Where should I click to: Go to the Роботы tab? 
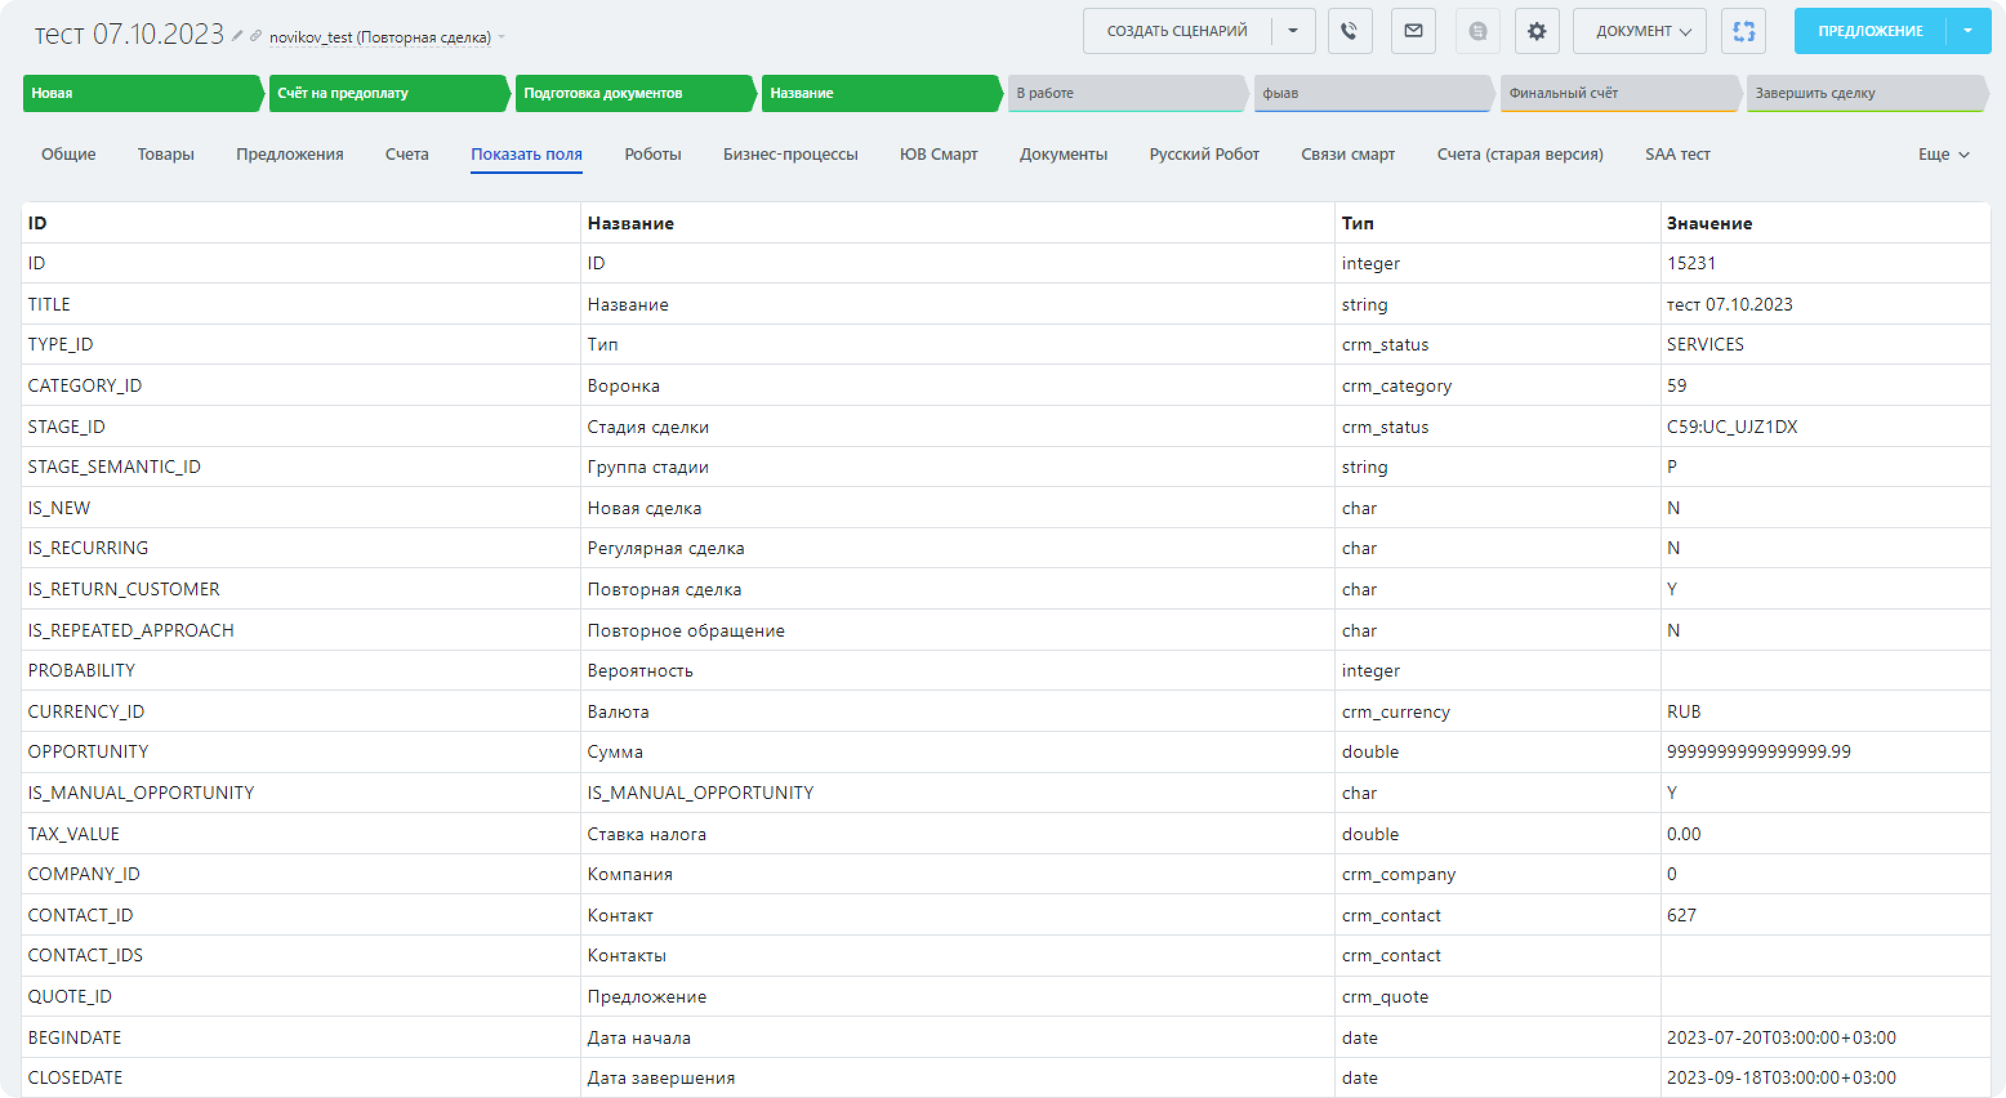[x=652, y=154]
